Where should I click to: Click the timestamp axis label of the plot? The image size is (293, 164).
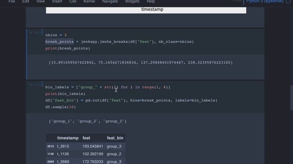(x=152, y=9)
